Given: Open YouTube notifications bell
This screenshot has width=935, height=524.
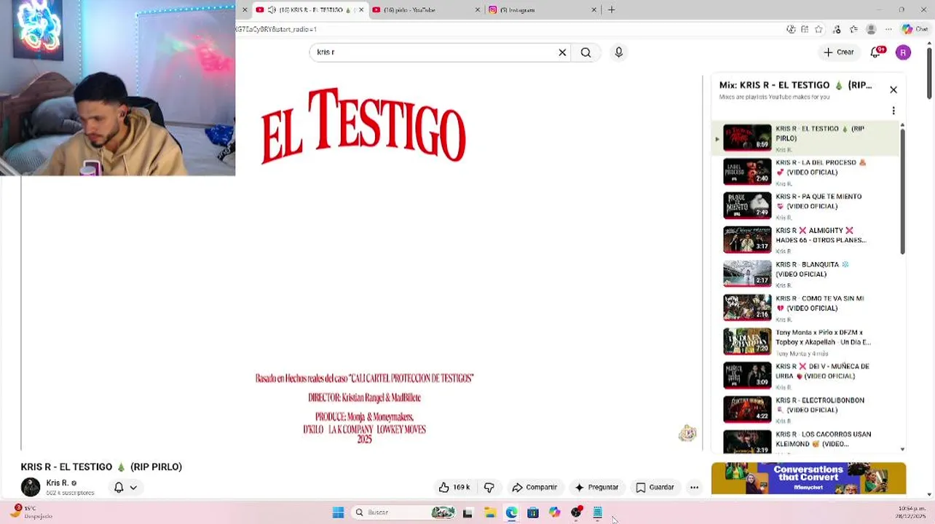Looking at the screenshot, I should click(x=876, y=52).
